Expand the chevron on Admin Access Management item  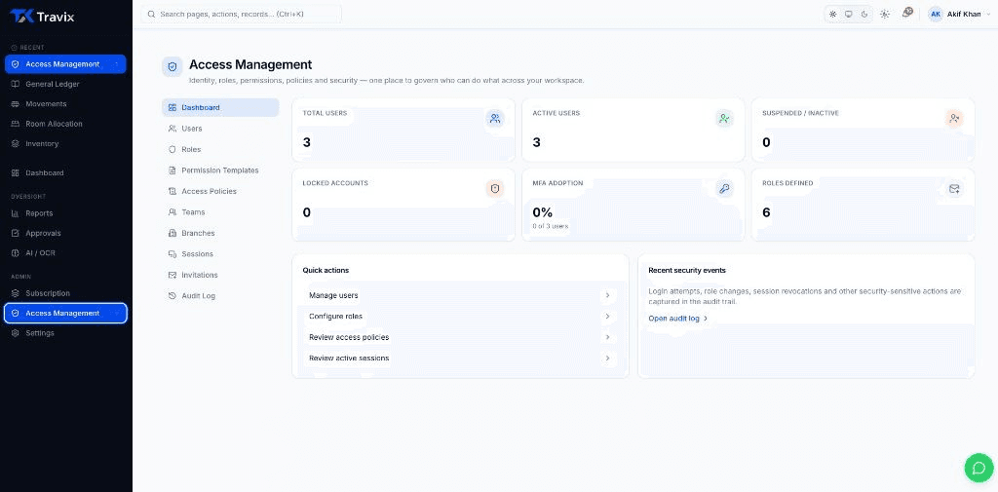[117, 313]
